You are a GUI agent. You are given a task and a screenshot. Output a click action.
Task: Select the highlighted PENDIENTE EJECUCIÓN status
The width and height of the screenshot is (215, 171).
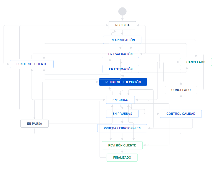pos(123,82)
